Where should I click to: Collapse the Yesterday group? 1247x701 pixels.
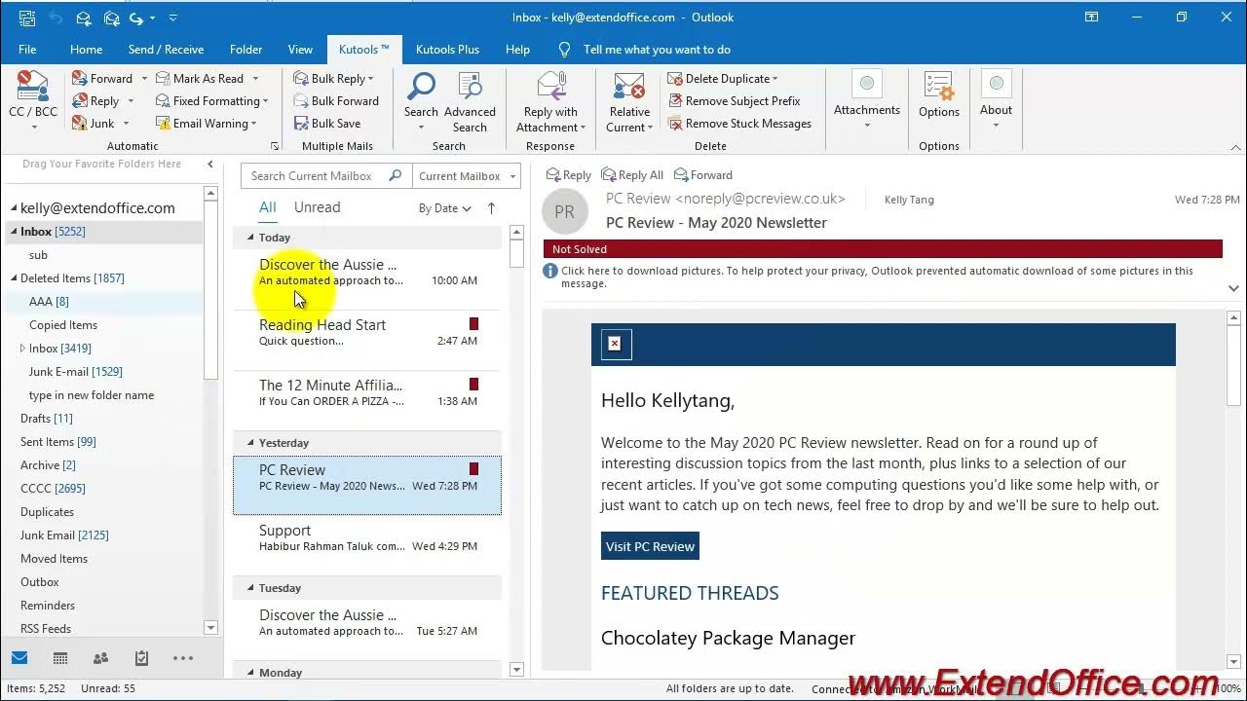250,443
